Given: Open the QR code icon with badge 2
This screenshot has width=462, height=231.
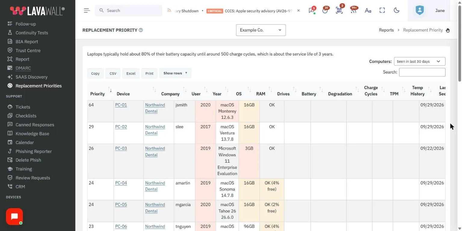Looking at the screenshot, I should pos(339,10).
